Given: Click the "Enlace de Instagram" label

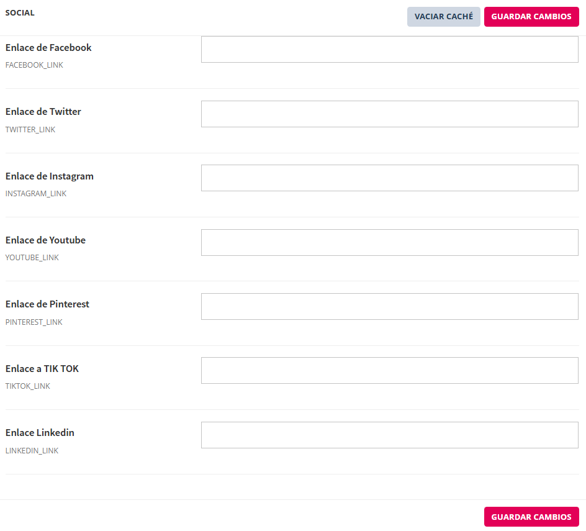Looking at the screenshot, I should coord(50,176).
